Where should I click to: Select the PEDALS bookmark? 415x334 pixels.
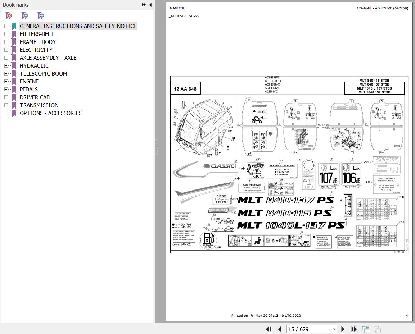tap(28, 90)
